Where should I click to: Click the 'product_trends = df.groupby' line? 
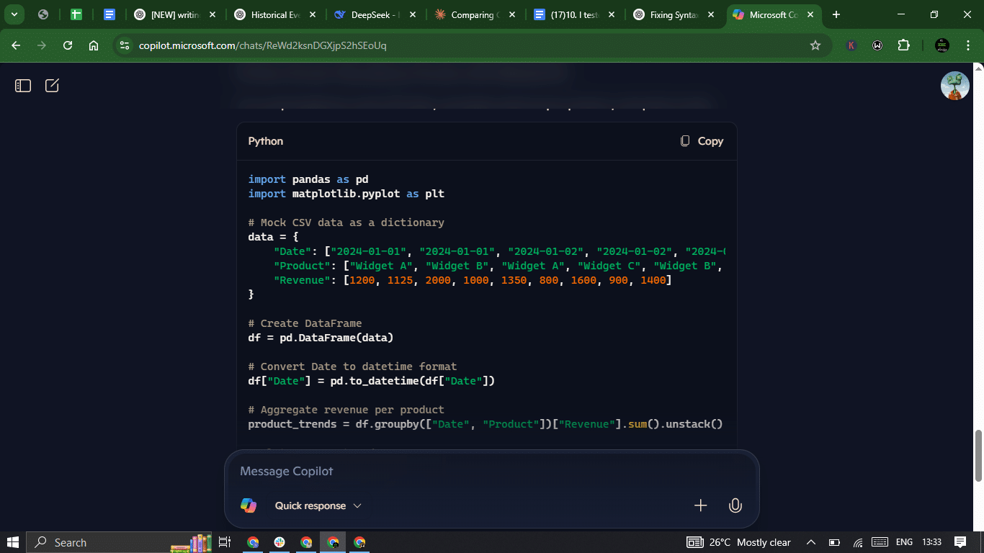coord(486,424)
